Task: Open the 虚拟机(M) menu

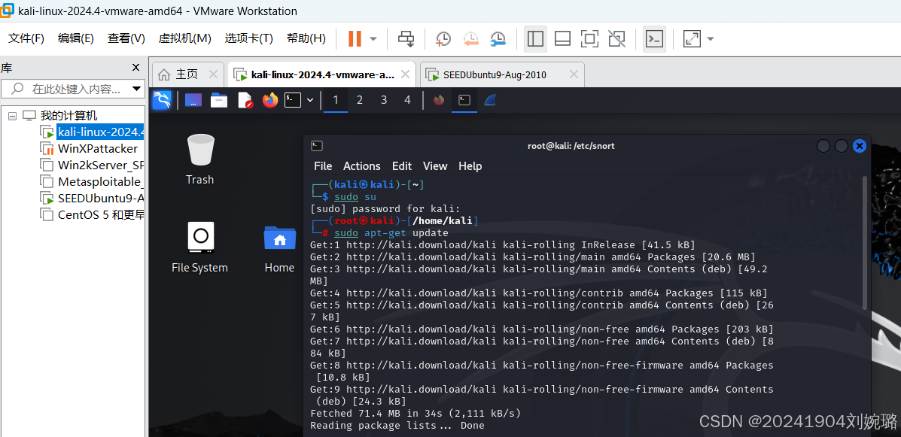Action: pos(185,38)
